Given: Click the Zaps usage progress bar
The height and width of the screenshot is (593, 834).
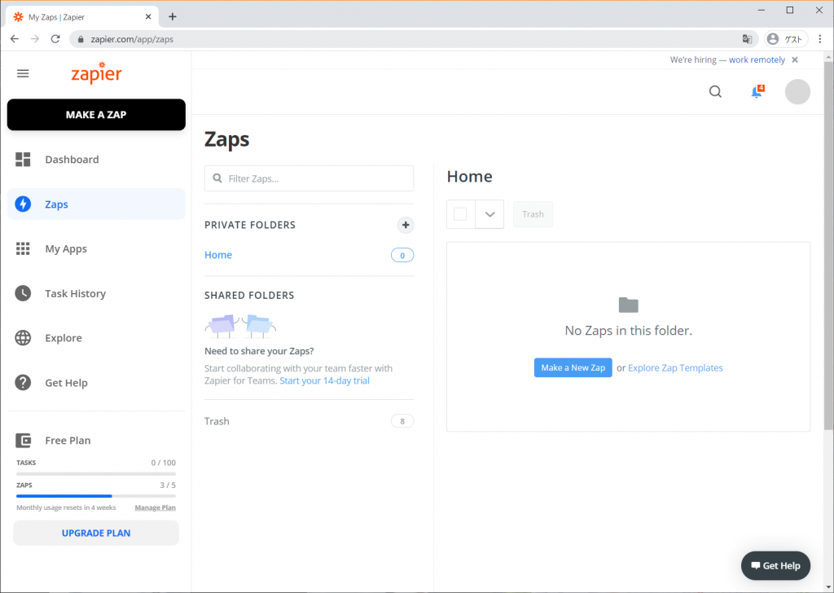Looking at the screenshot, I should coord(96,496).
